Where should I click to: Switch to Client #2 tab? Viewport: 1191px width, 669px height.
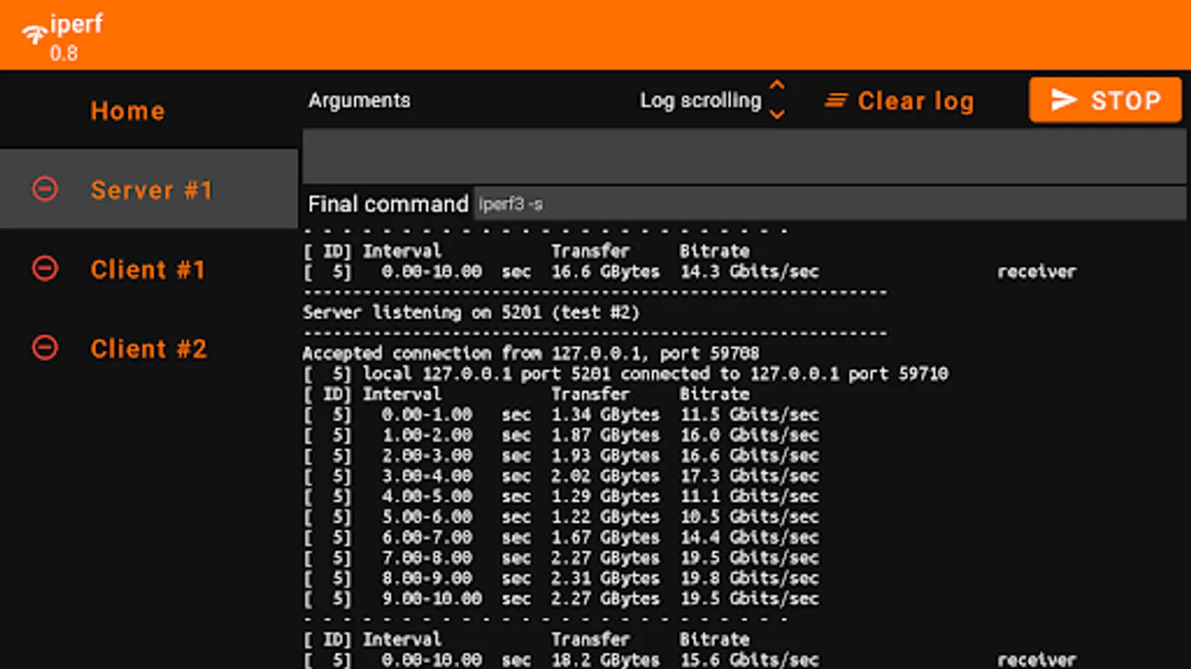(148, 349)
